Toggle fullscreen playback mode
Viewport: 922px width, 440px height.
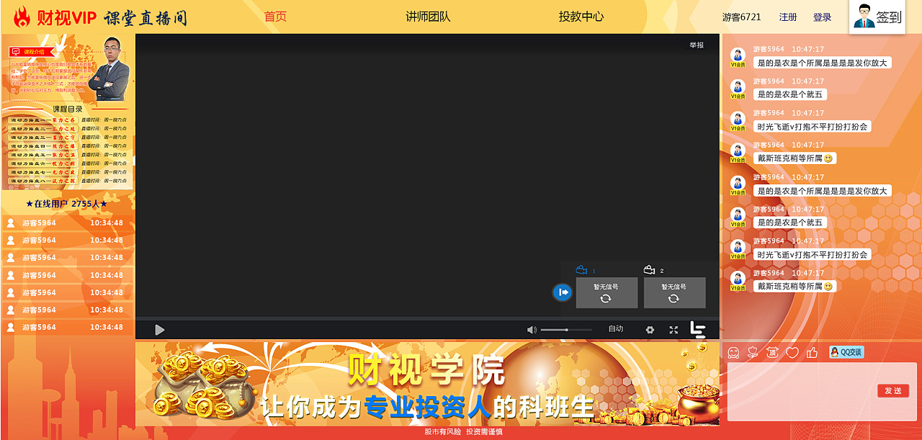tap(673, 329)
